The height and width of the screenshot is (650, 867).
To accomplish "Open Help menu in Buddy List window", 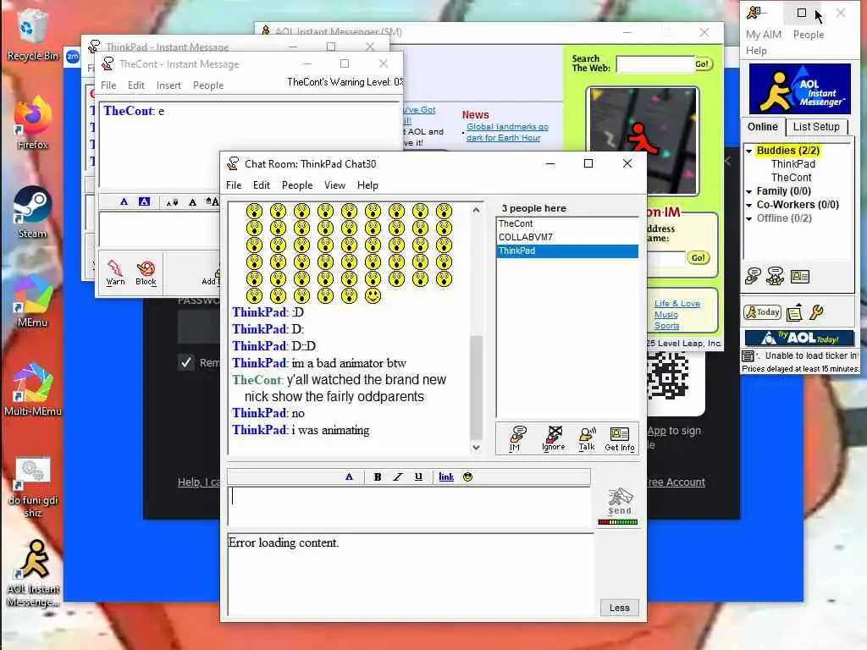I will (756, 50).
